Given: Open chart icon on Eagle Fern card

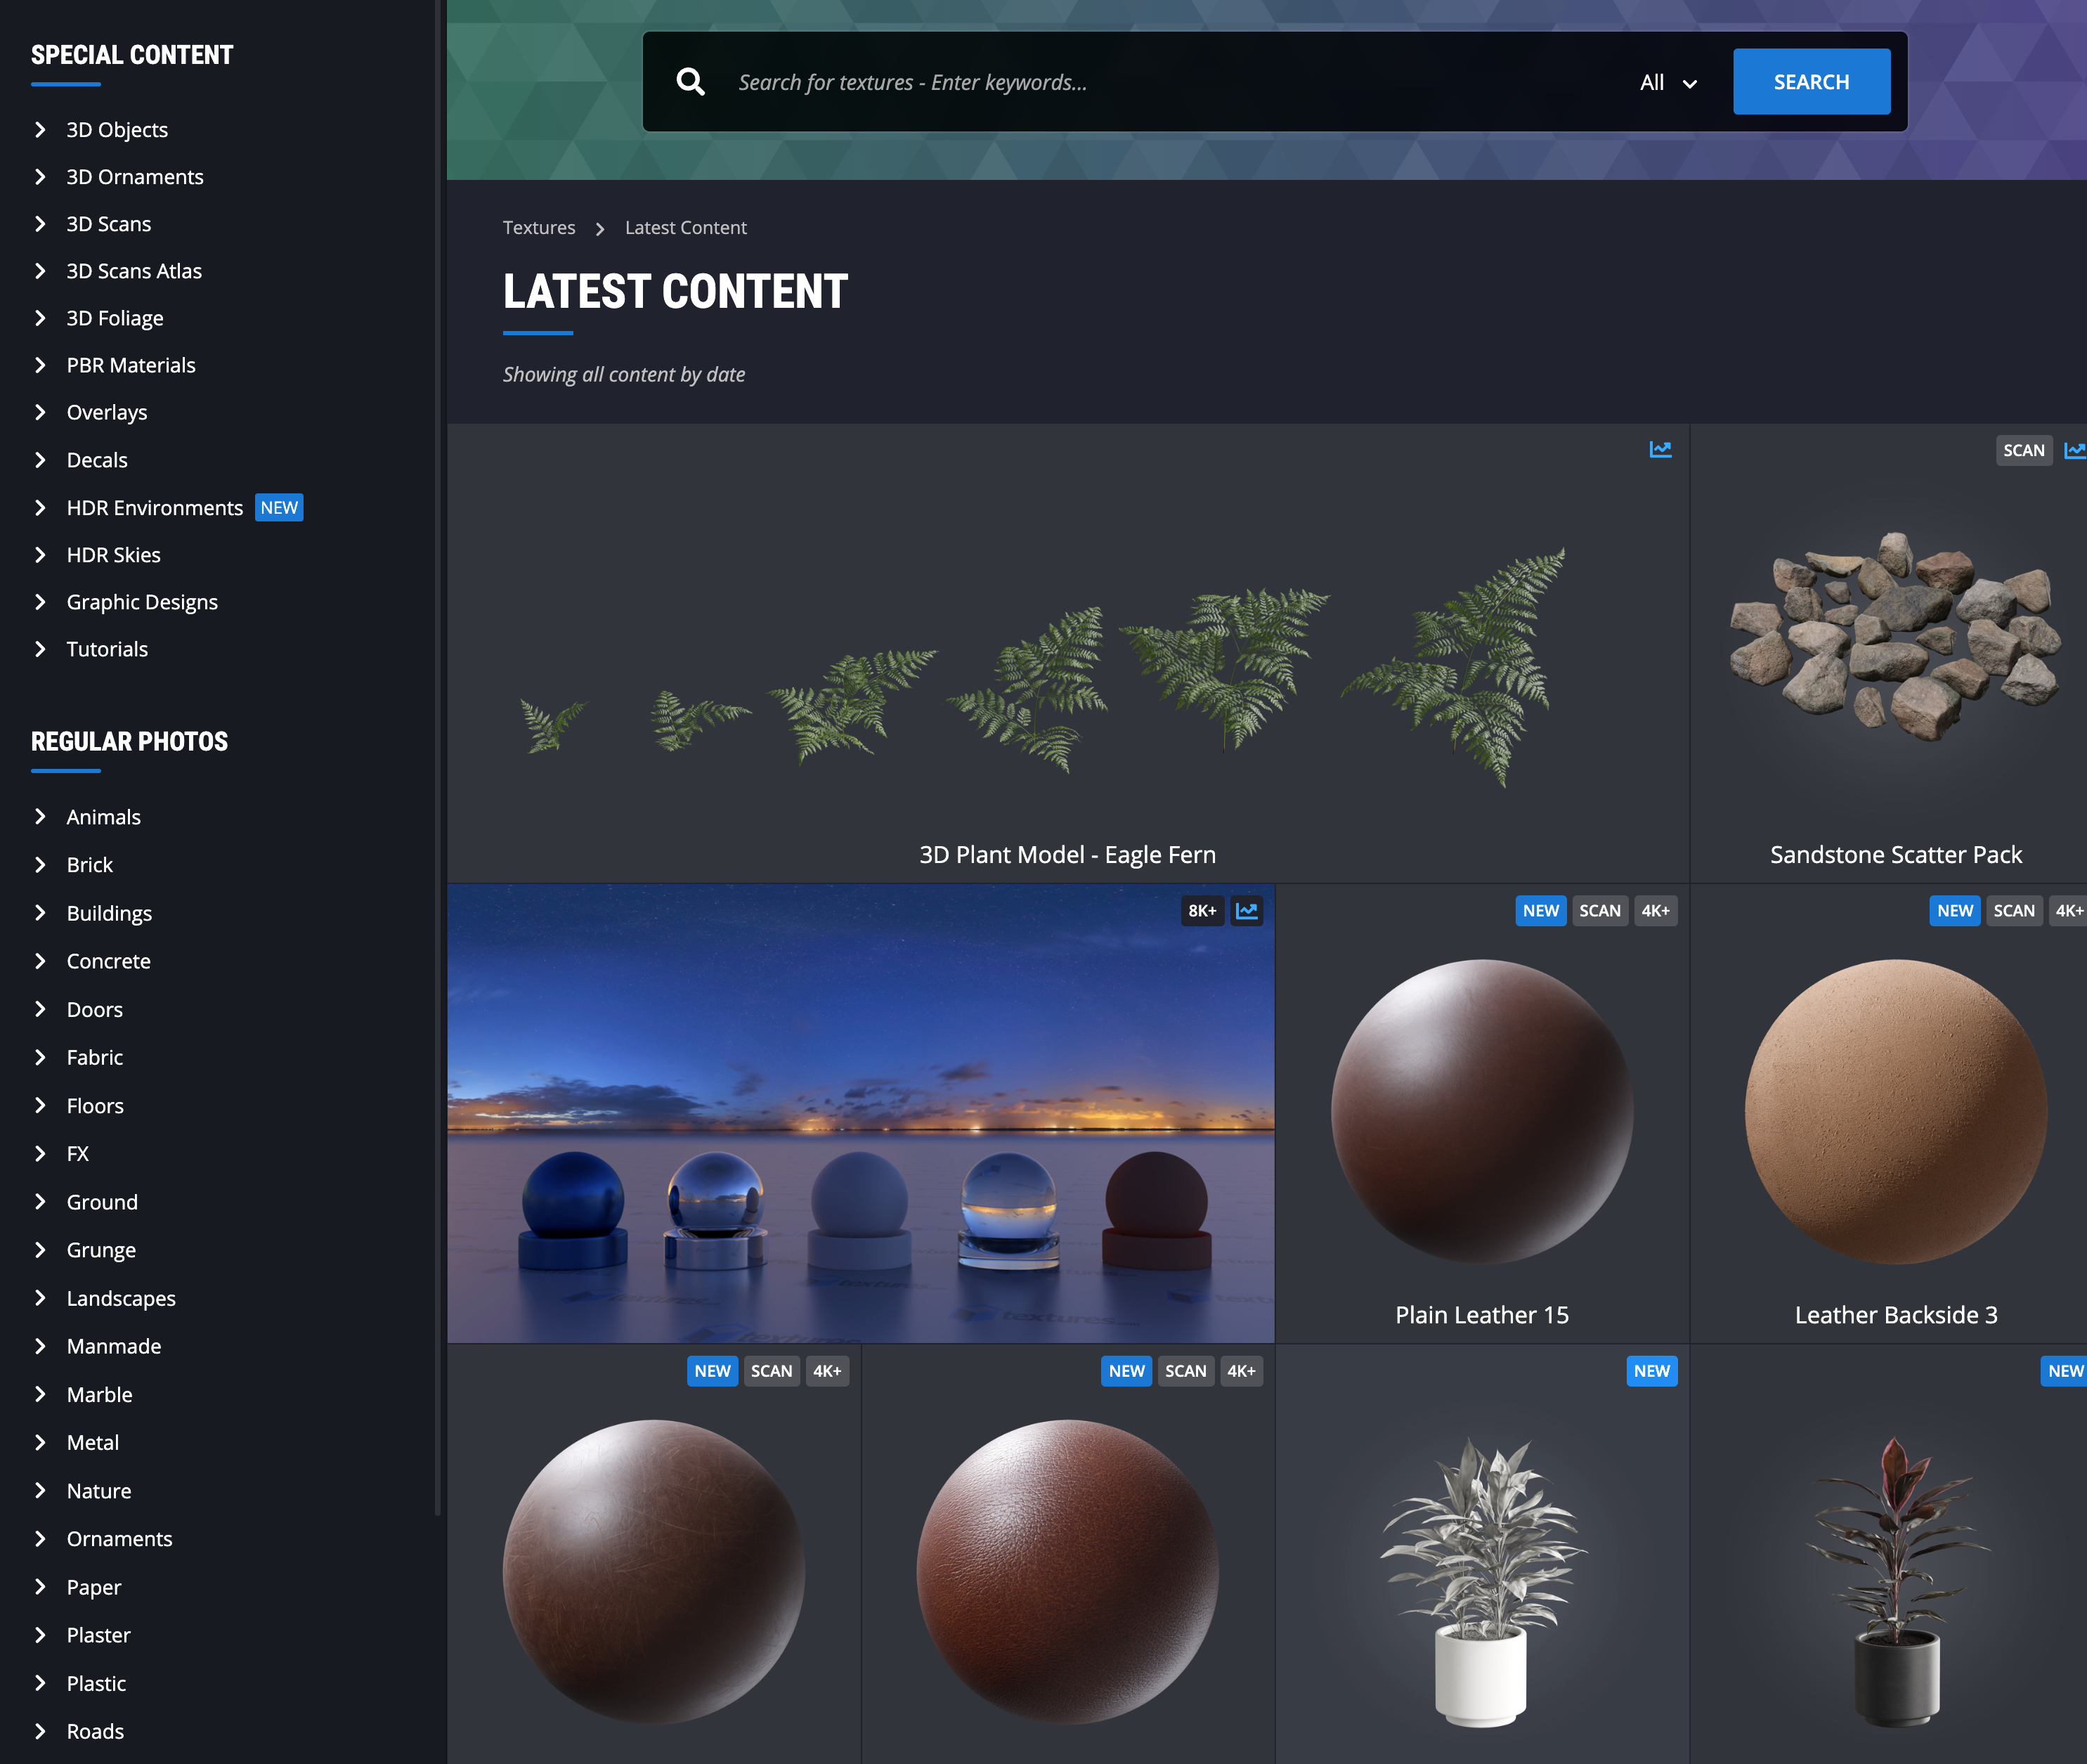Looking at the screenshot, I should [1660, 449].
